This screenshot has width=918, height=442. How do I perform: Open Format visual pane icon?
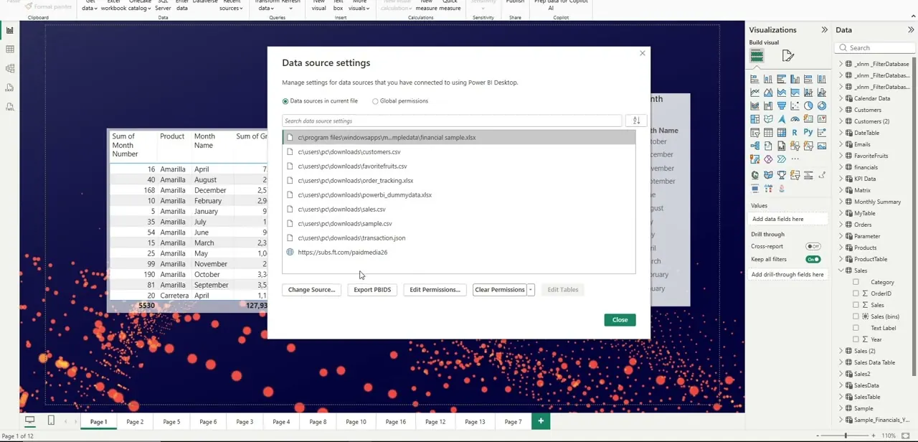point(788,56)
